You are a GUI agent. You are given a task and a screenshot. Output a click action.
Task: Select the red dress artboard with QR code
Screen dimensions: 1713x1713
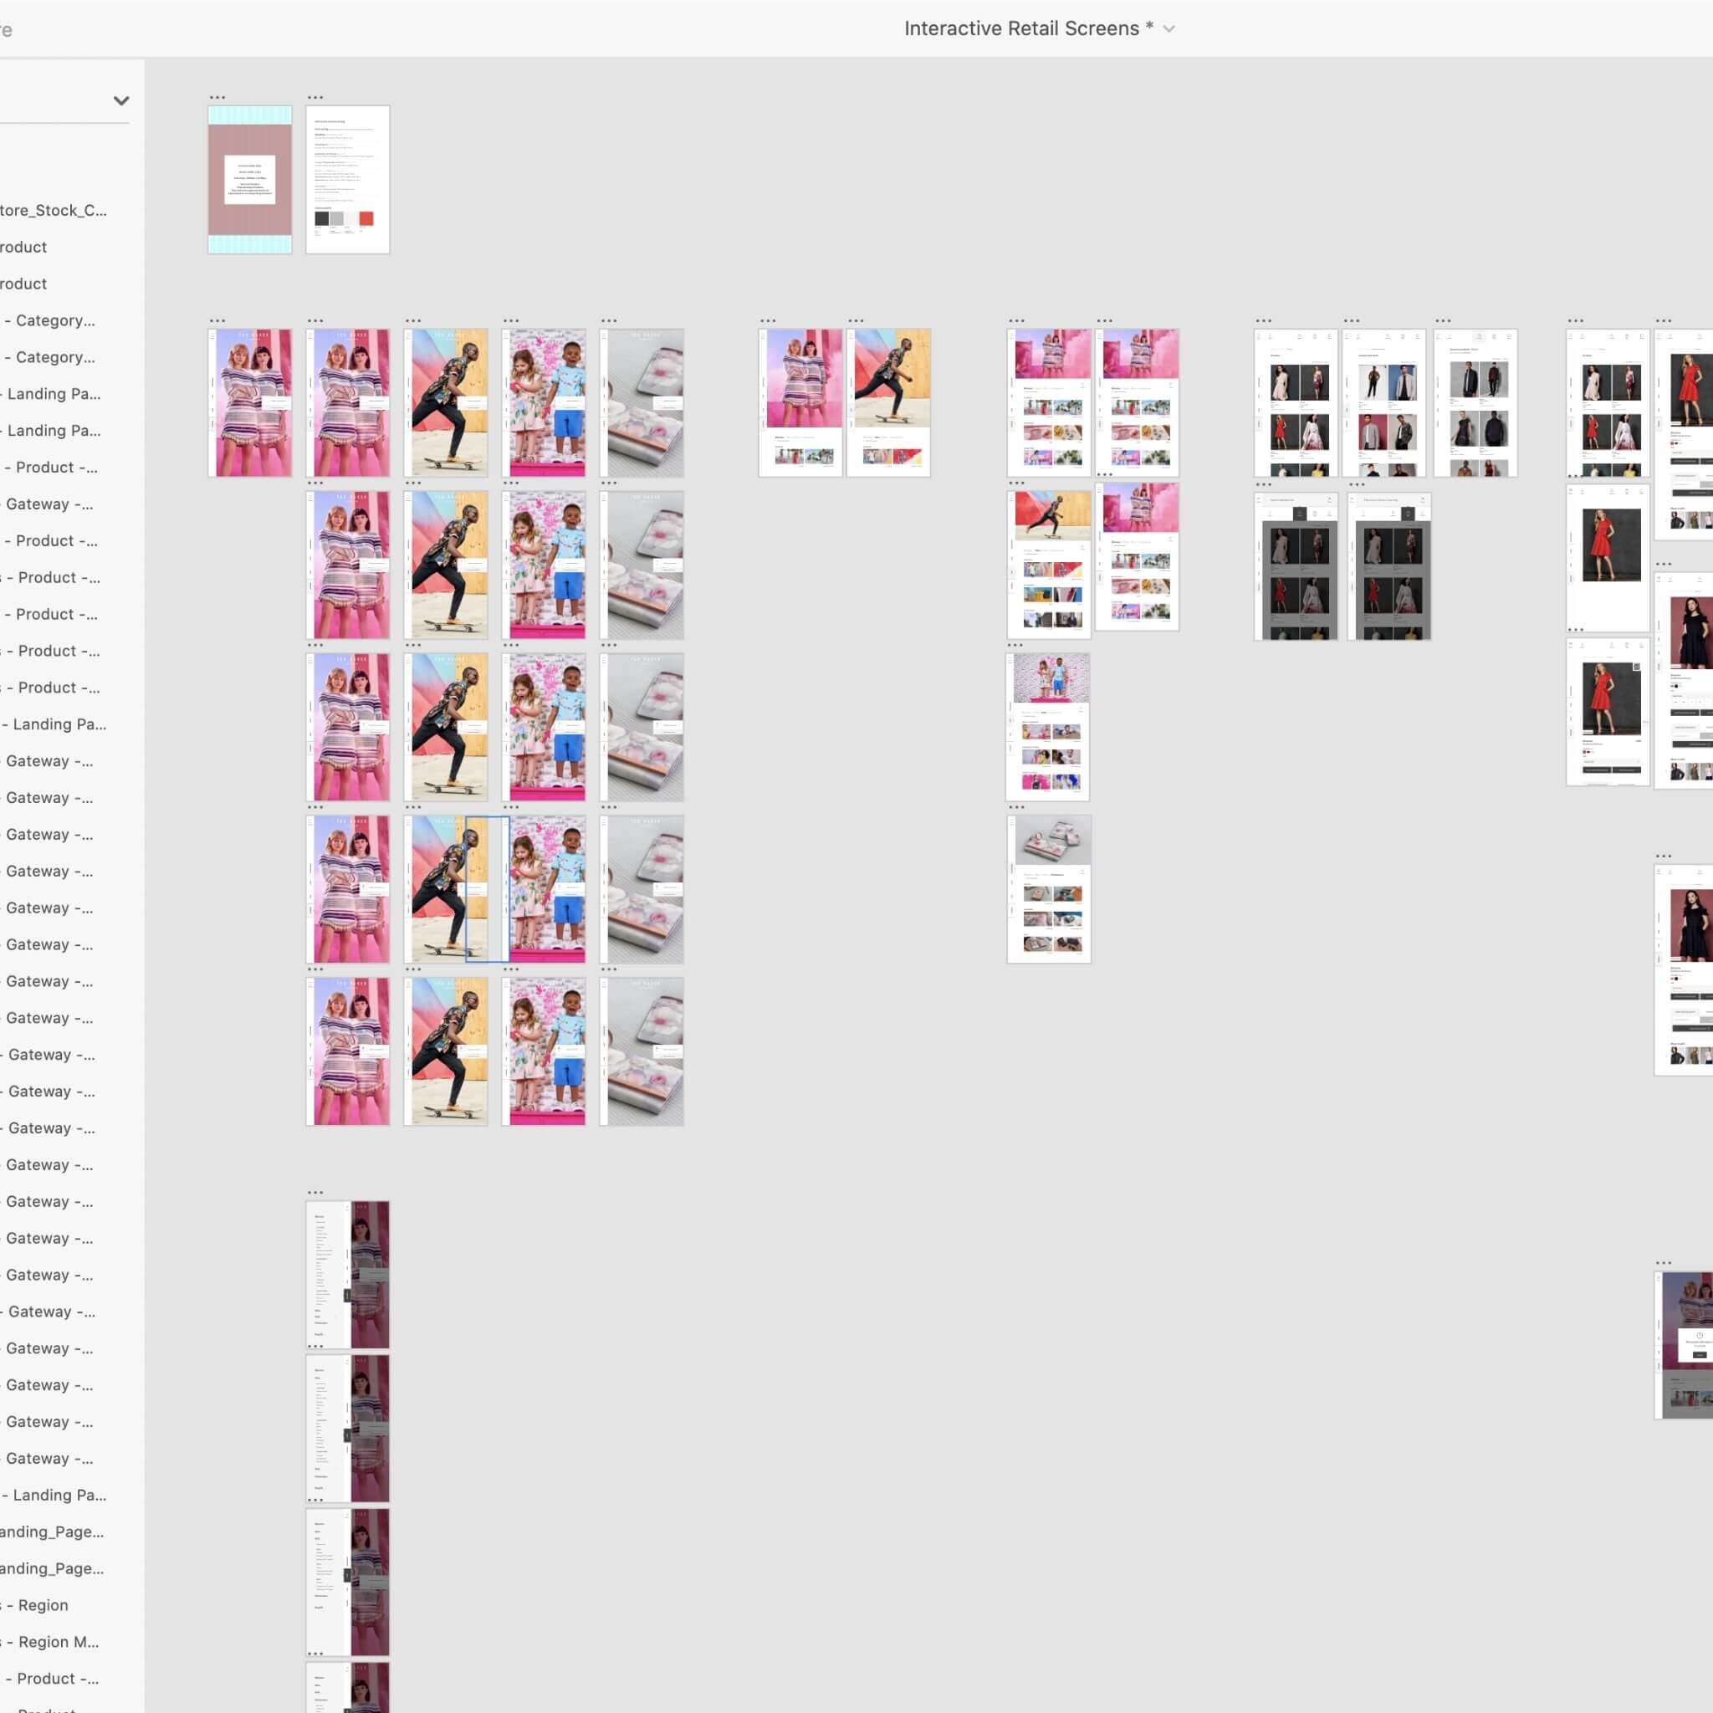1608,711
